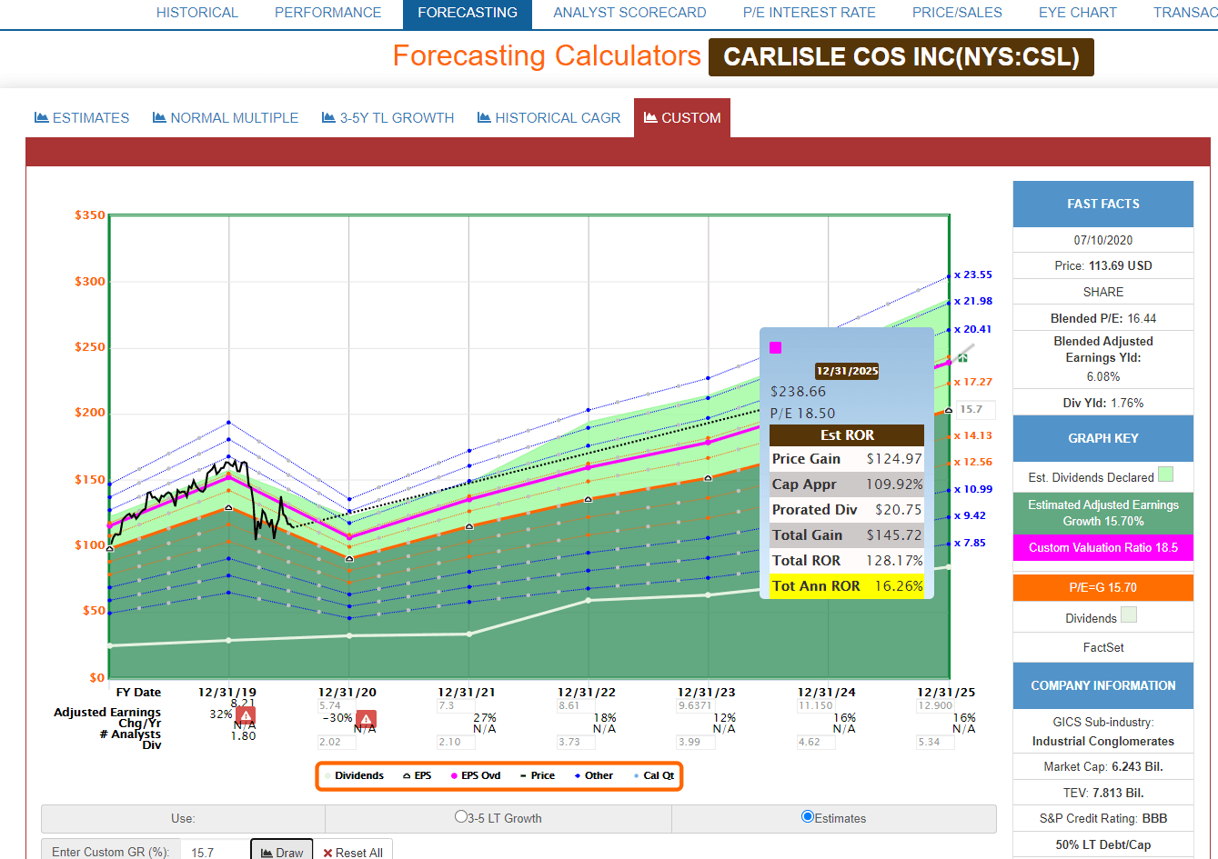The width and height of the screenshot is (1218, 859).
Task: Open the PERFORMANCE top tab
Action: point(328,13)
